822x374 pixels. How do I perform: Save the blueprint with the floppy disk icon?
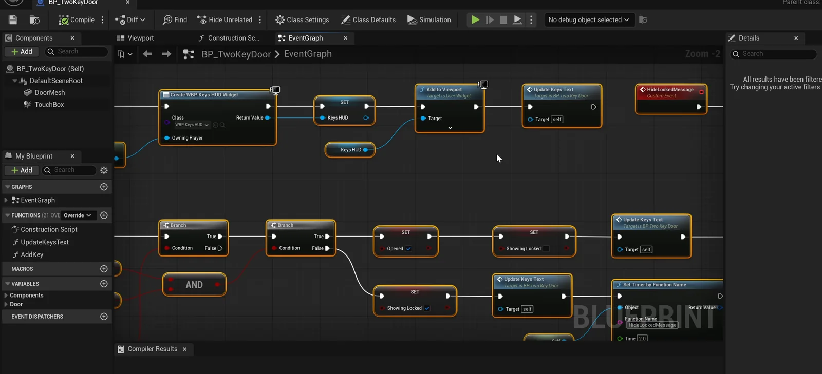click(x=13, y=20)
